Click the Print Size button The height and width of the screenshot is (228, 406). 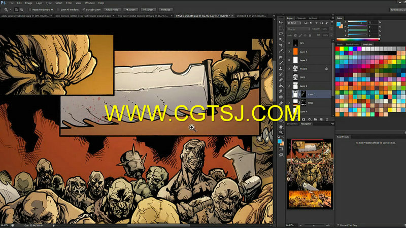pos(165,10)
